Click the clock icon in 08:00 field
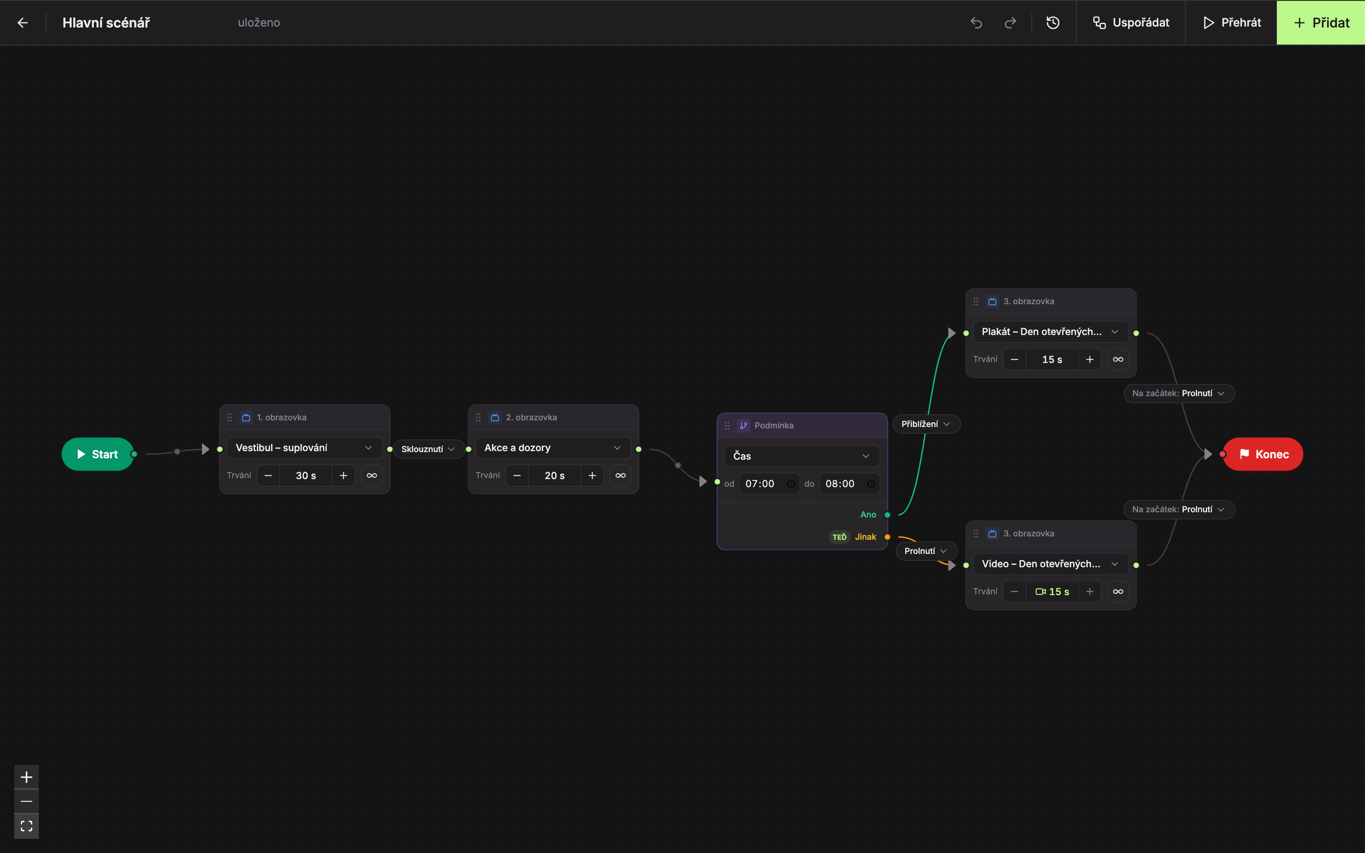The width and height of the screenshot is (1365, 853). (x=871, y=484)
